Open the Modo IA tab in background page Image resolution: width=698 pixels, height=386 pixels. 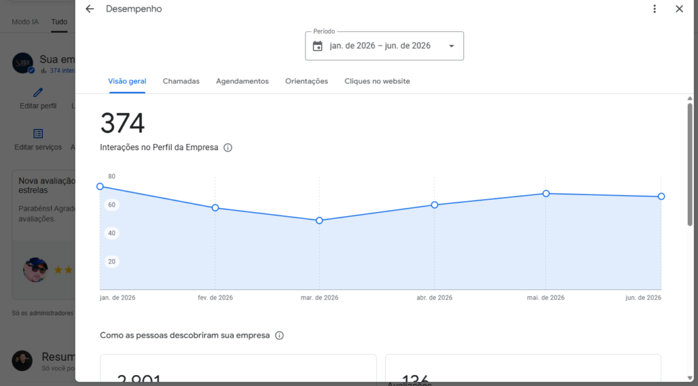click(25, 22)
